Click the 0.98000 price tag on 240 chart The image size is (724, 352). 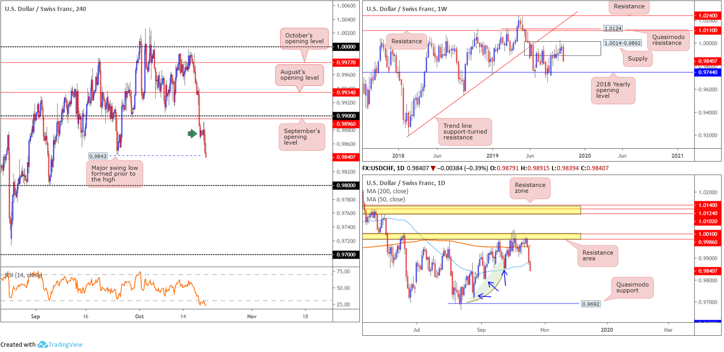[346, 185]
